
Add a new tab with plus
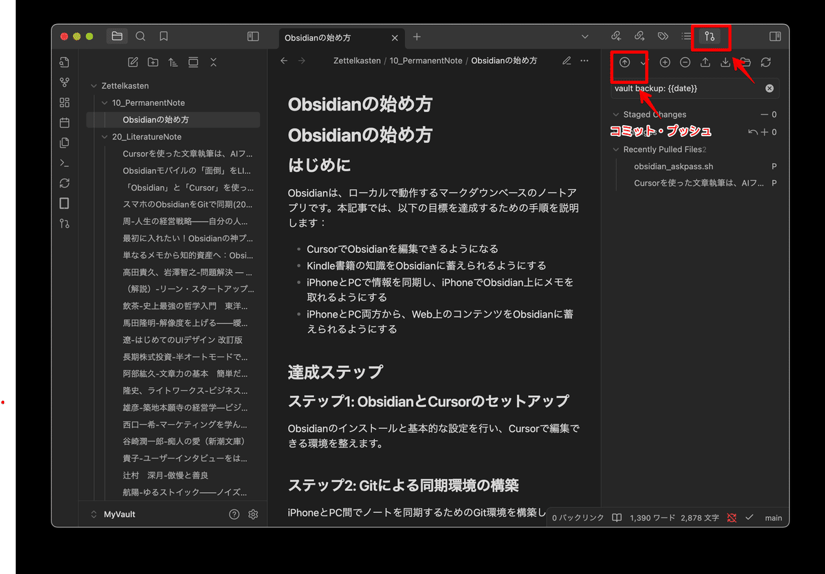pos(417,37)
